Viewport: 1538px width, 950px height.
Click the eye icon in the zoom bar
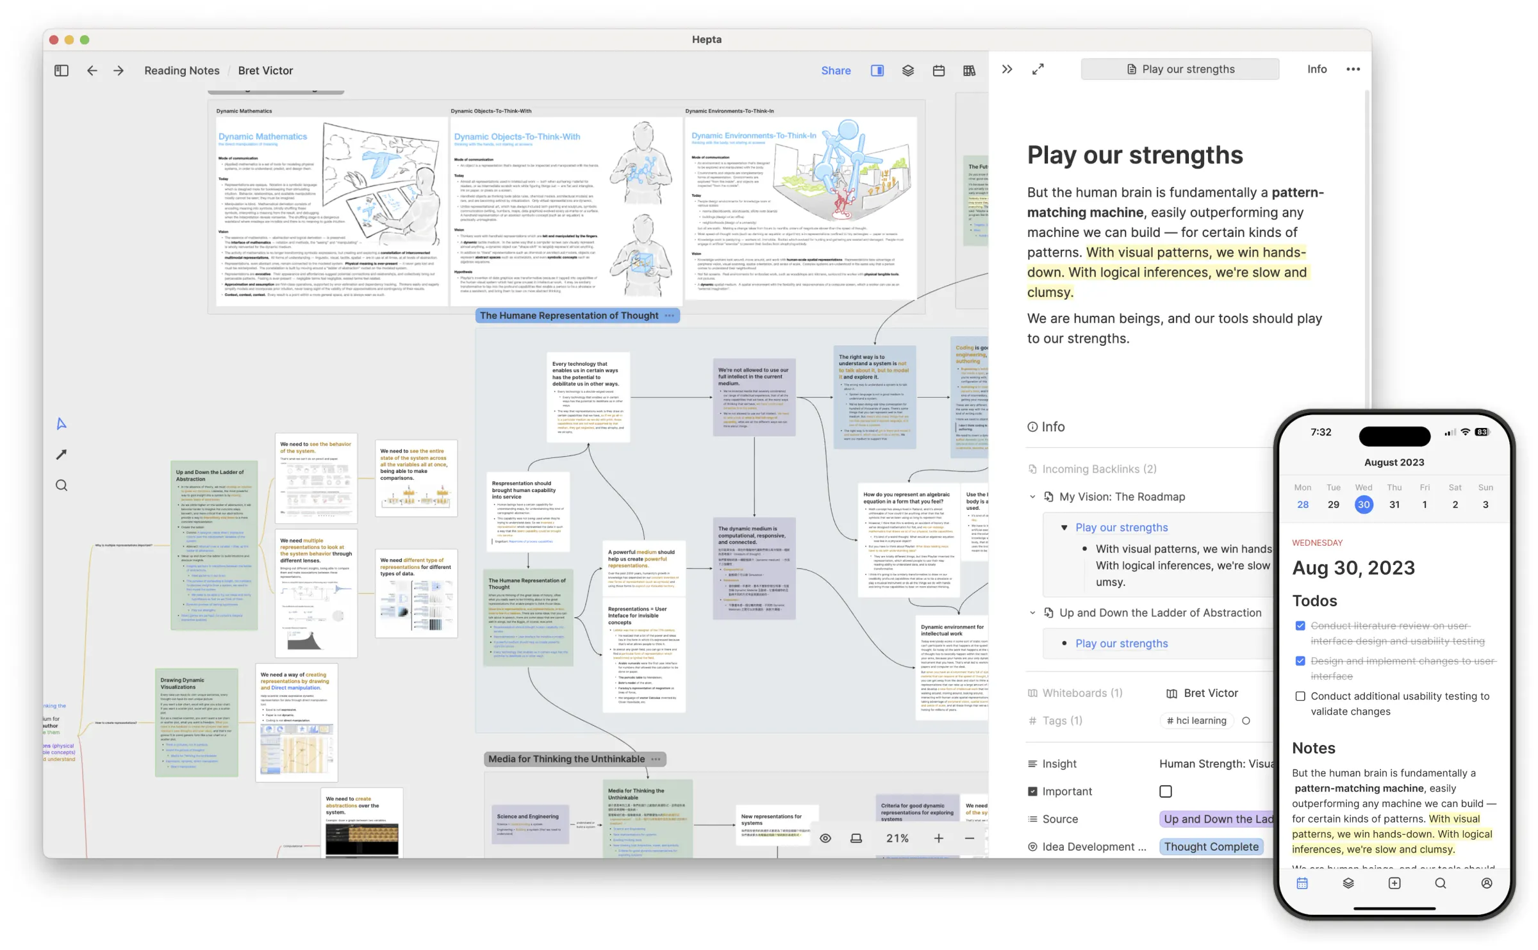(x=825, y=838)
